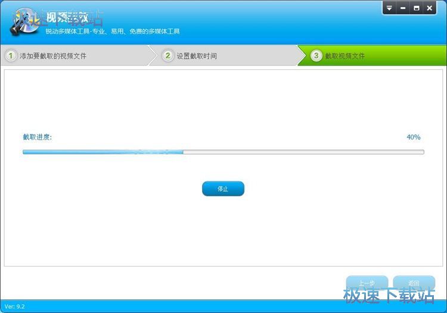Select step 3 截取视频文件 tab

[372, 55]
